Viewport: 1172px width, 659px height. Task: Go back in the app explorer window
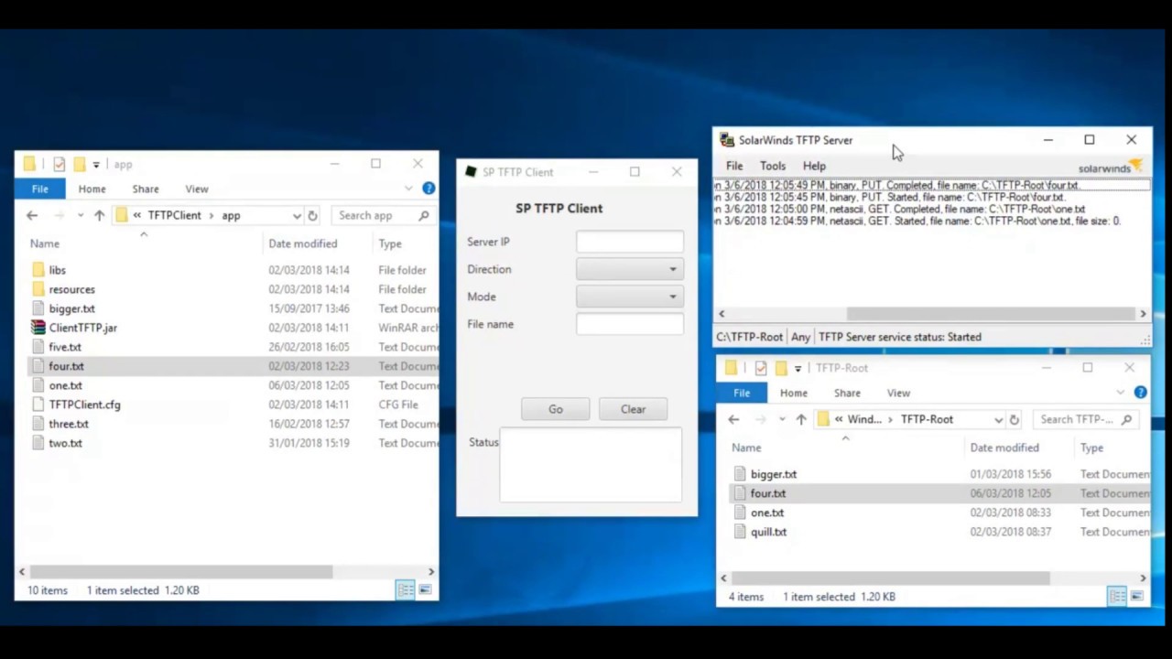(32, 216)
